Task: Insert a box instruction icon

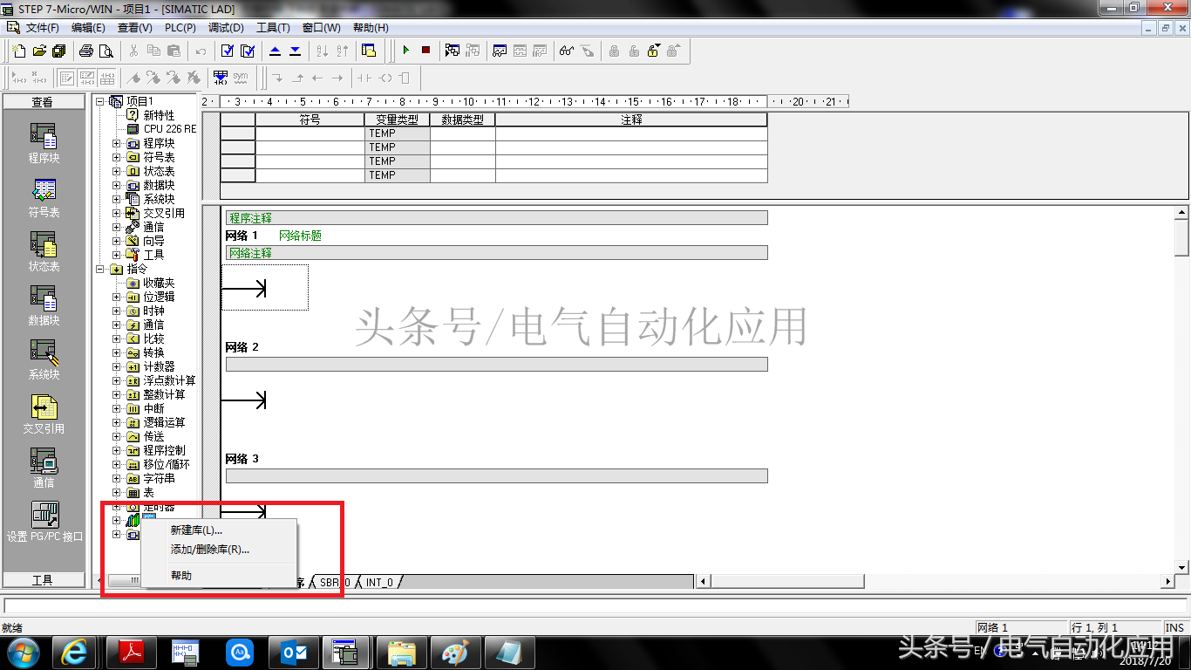Action: (x=405, y=78)
